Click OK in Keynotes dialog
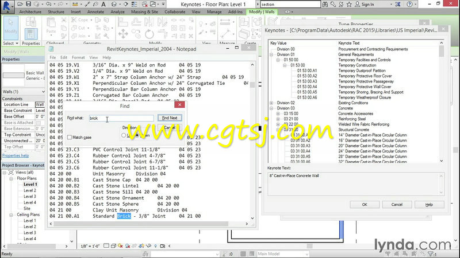Viewport: 460px width, 258px height. coord(365,205)
